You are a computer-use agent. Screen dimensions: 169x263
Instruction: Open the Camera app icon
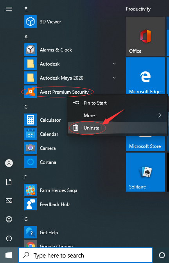point(31,148)
